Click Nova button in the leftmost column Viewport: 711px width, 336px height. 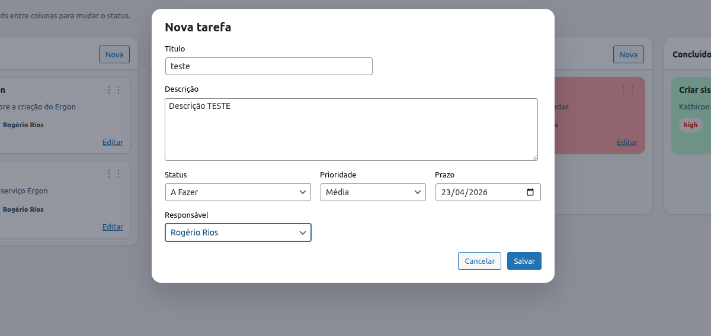[114, 55]
